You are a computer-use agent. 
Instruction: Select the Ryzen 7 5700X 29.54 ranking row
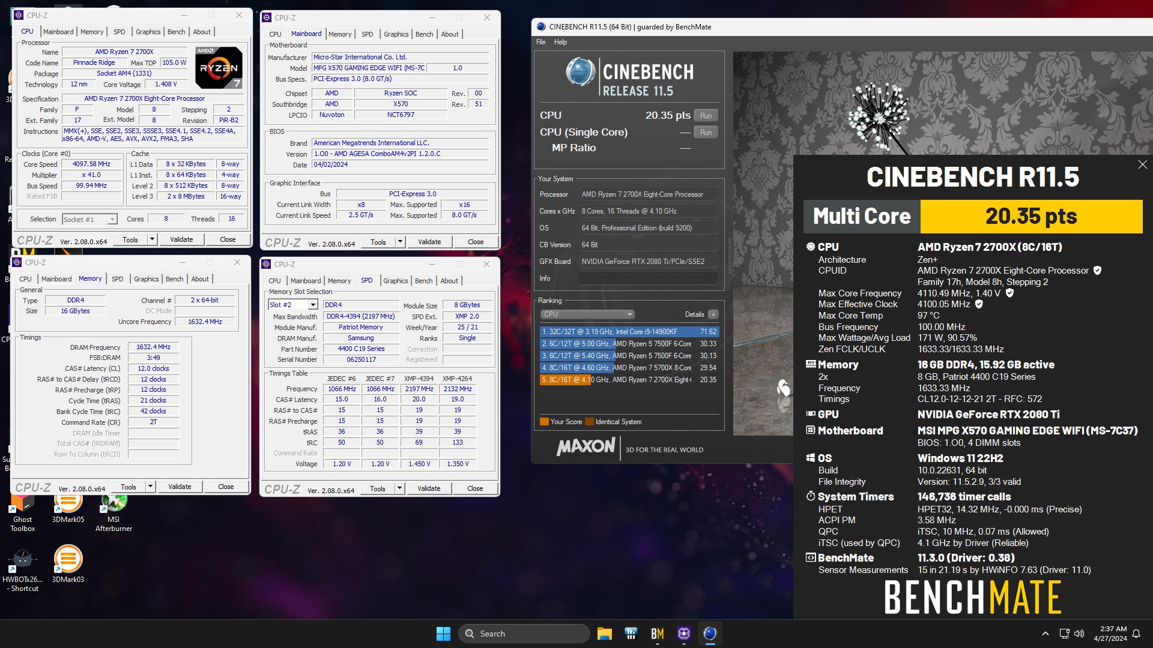[x=629, y=368]
